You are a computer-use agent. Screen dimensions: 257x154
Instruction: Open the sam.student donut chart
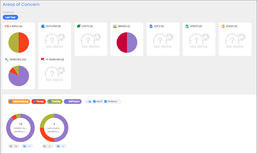coord(54,128)
